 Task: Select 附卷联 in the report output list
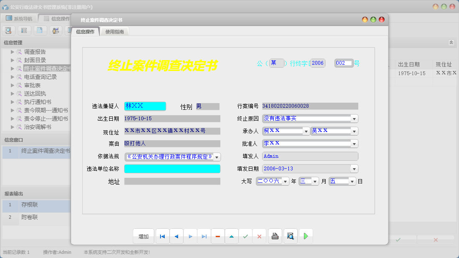pos(30,217)
